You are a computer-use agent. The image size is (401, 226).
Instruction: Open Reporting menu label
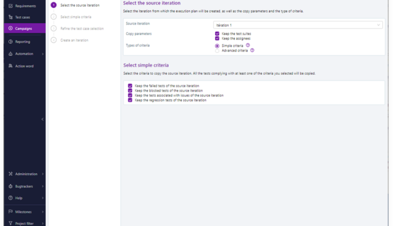point(23,42)
